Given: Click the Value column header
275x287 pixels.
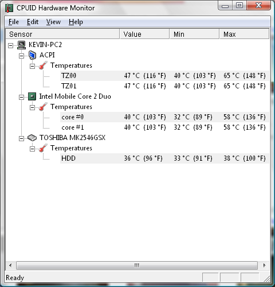Looking at the screenshot, I should (x=144, y=34).
